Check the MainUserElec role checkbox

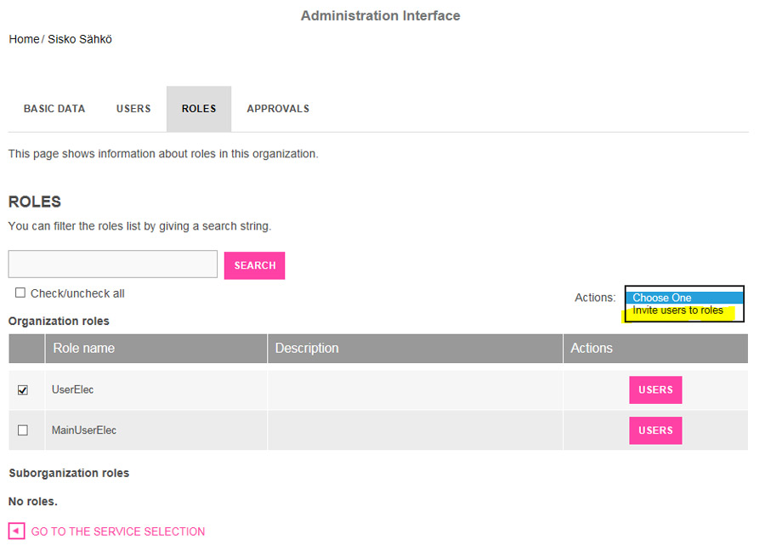23,430
